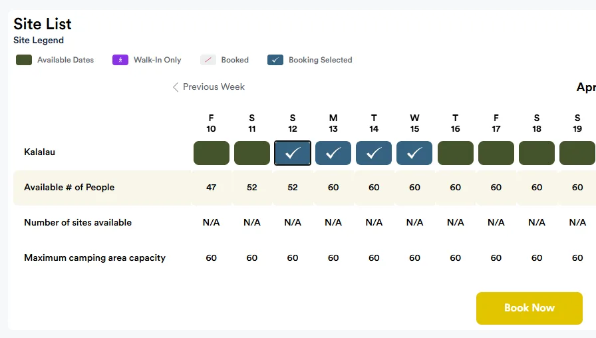Uncheck Kalalau booking for Wednesday 15
Image resolution: width=596 pixels, height=338 pixels.
click(414, 153)
